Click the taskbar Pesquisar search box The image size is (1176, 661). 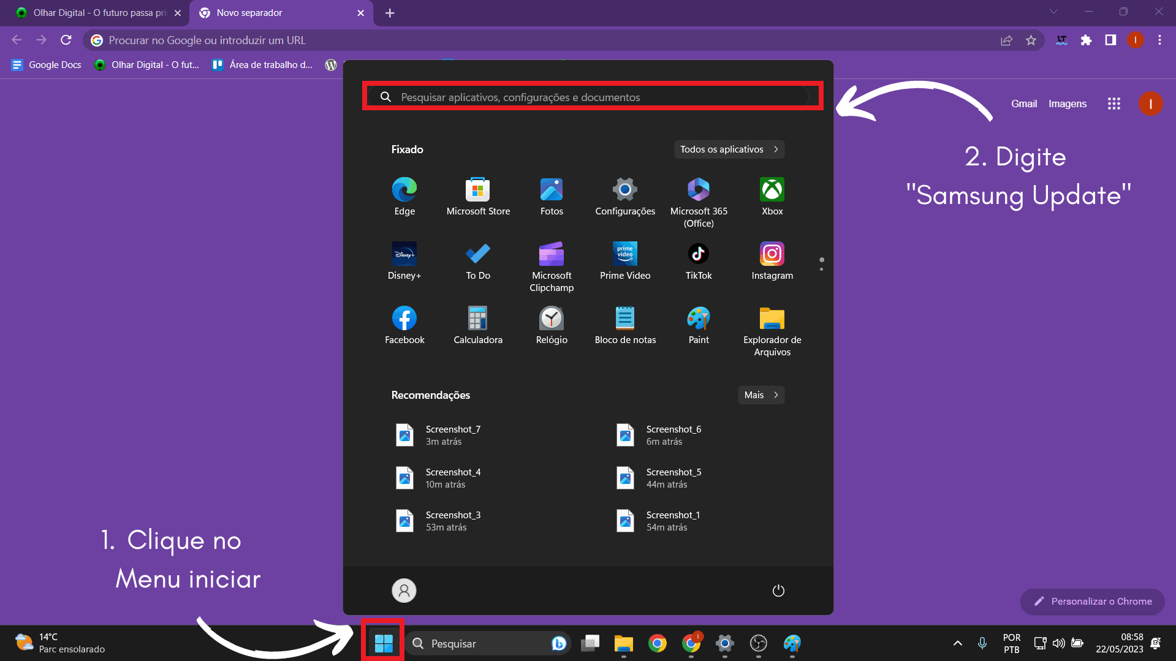[487, 643]
